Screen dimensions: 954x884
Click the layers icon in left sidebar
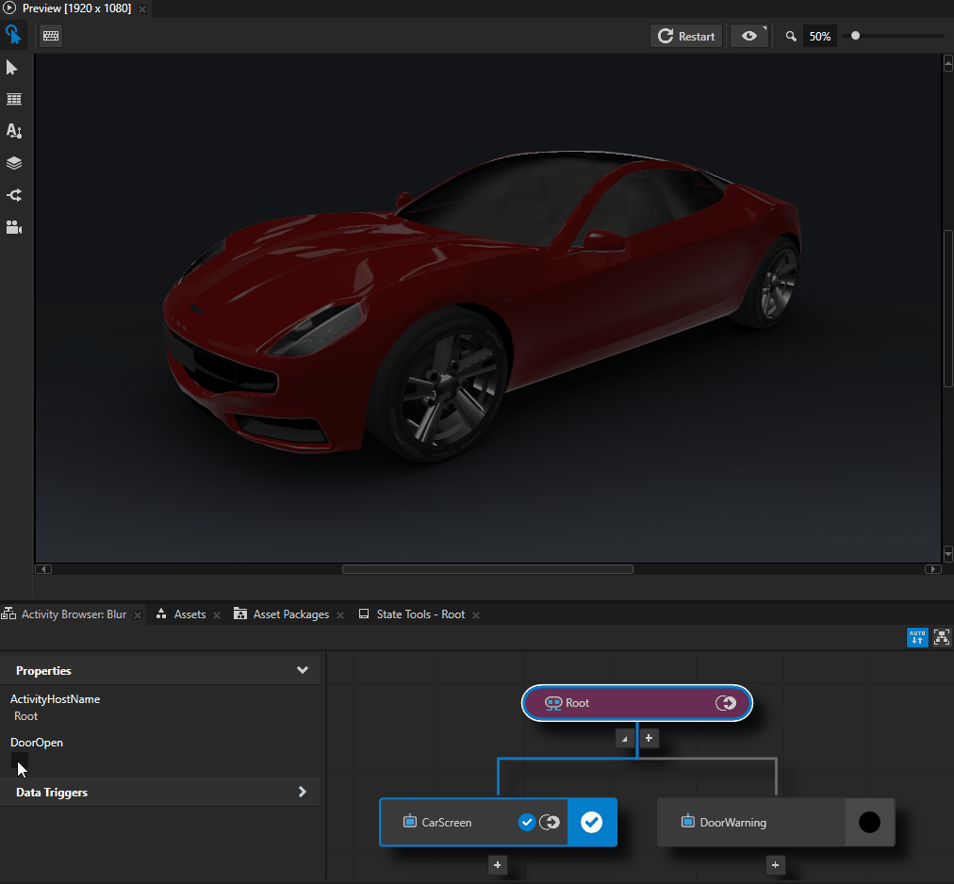(x=13, y=162)
